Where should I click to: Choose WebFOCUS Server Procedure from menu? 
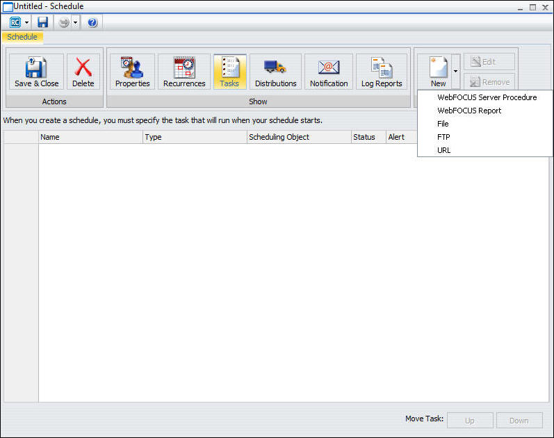click(485, 97)
